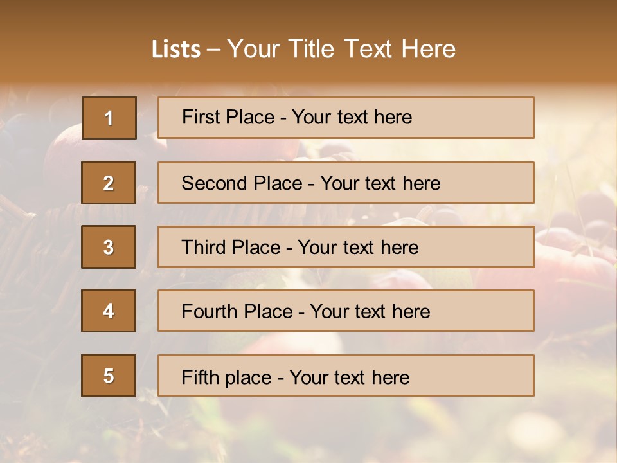Select the number 2 box
Screen dimensions: 617x463
click(109, 183)
